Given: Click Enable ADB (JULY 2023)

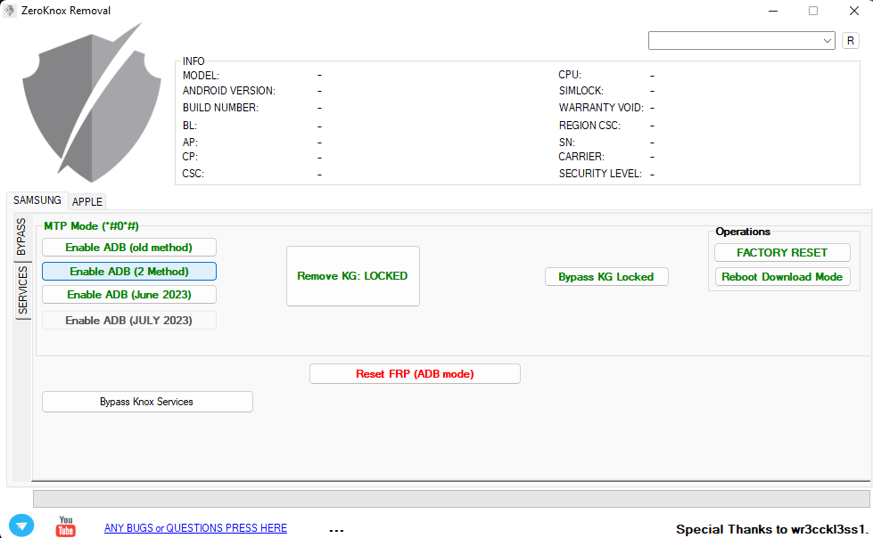Looking at the screenshot, I should [129, 321].
